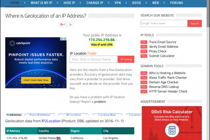This screenshot has height=140, width=210.
Task: Click the Subnet Calculator link
Action: pos(162,56)
